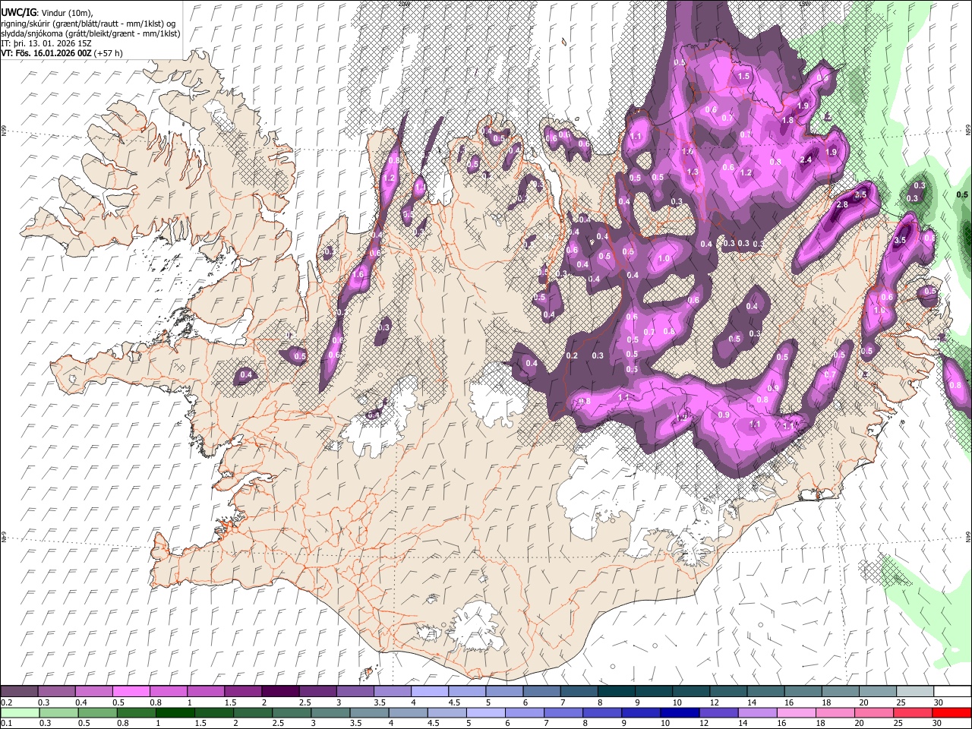Click the pale lilac swatch labeled 5 in the bottom legend
972x729 pixels.
[x=485, y=712]
